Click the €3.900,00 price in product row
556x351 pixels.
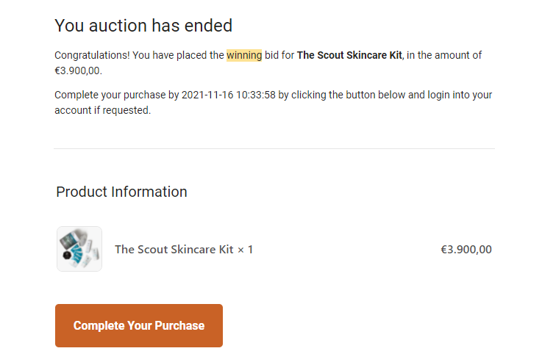coord(466,250)
